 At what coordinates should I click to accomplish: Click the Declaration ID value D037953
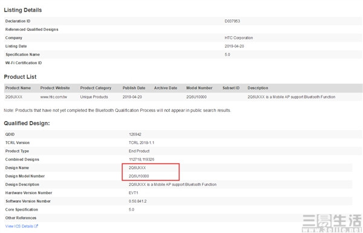(232, 21)
